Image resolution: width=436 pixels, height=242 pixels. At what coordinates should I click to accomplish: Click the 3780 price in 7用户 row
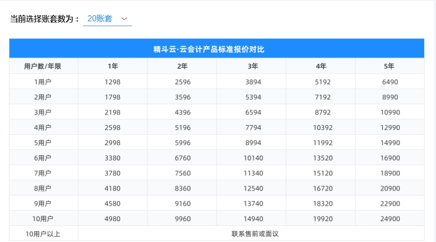click(x=113, y=173)
